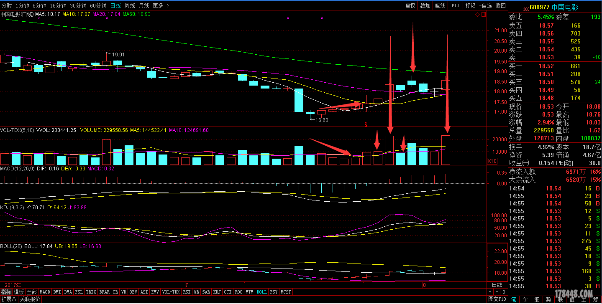This screenshot has height=304, width=602.
Task: Select VR indicator tab
Action: click(124, 292)
